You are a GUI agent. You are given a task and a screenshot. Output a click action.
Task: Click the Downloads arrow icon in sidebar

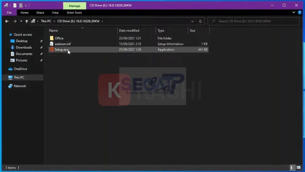[x=12, y=47]
